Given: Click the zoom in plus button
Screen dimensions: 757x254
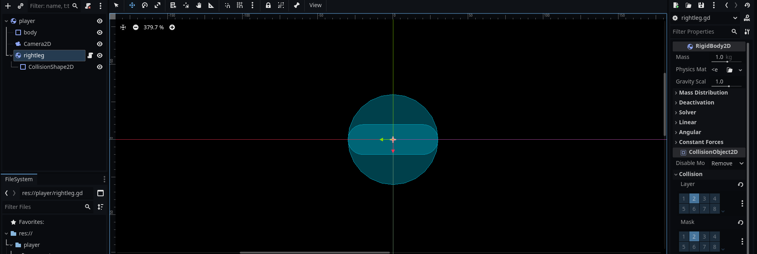Looking at the screenshot, I should point(172,27).
